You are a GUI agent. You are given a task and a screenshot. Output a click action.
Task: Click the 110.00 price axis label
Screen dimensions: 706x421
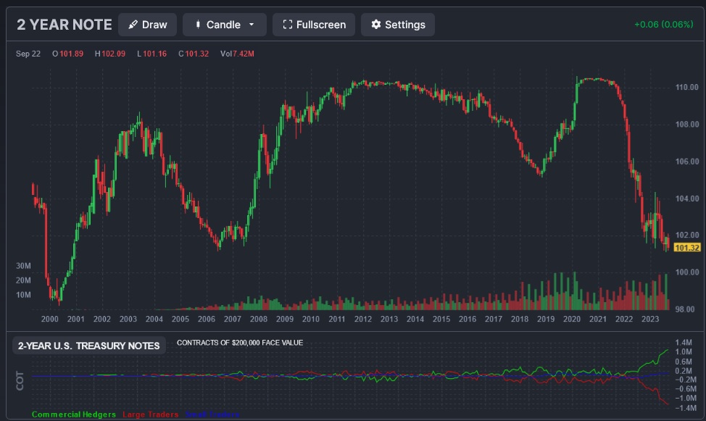tap(687, 88)
